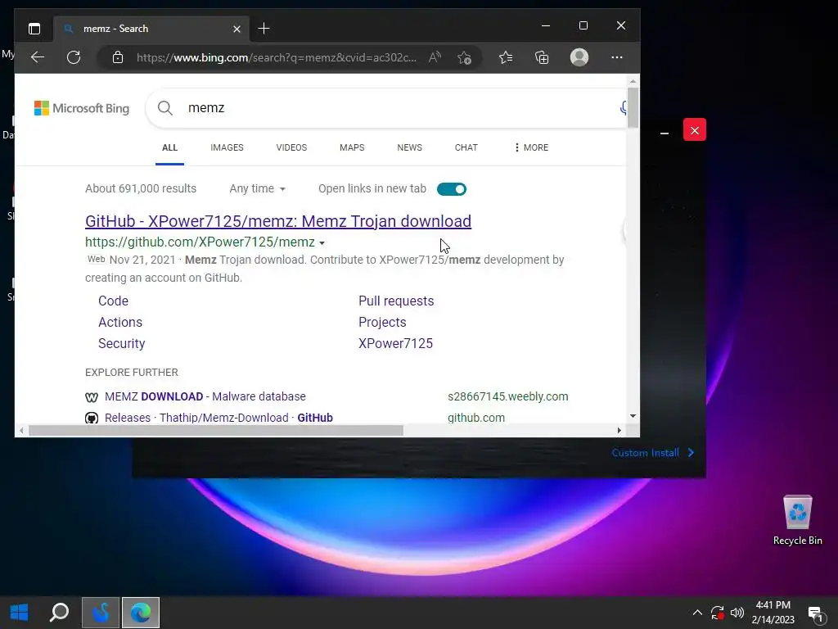Close the installer window behind Edge
Viewport: 838px width, 629px height.
(x=695, y=130)
